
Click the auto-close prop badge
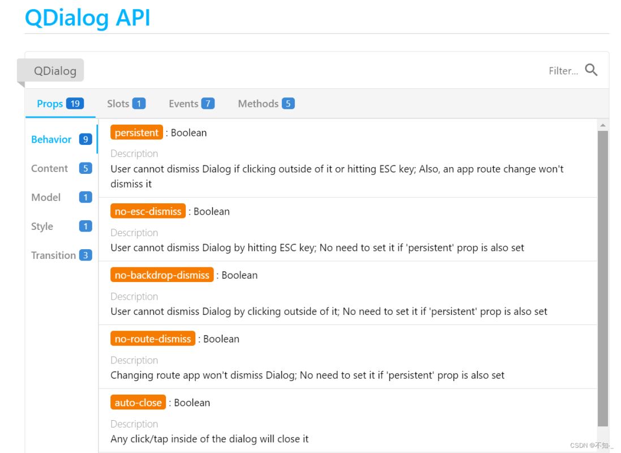138,403
